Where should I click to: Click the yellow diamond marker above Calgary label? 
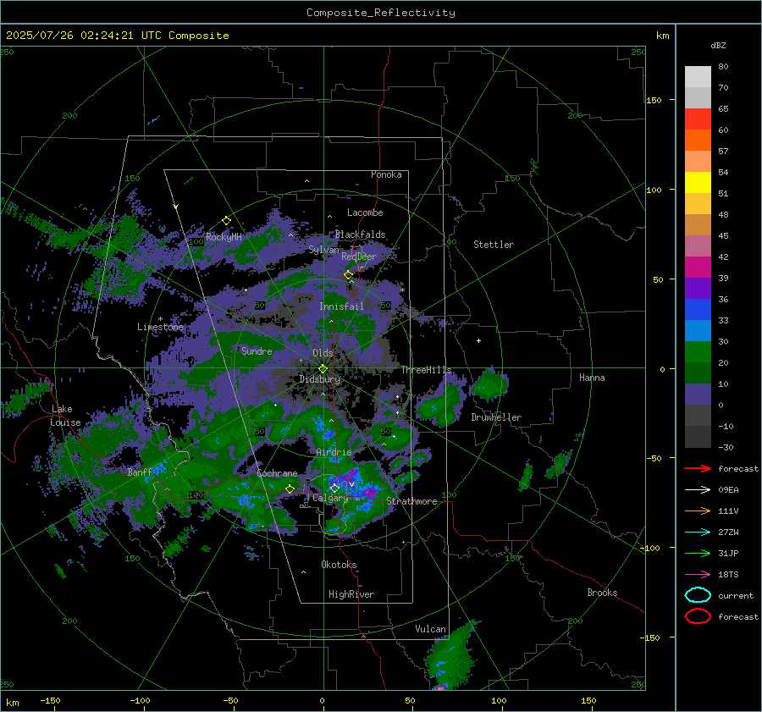334,488
